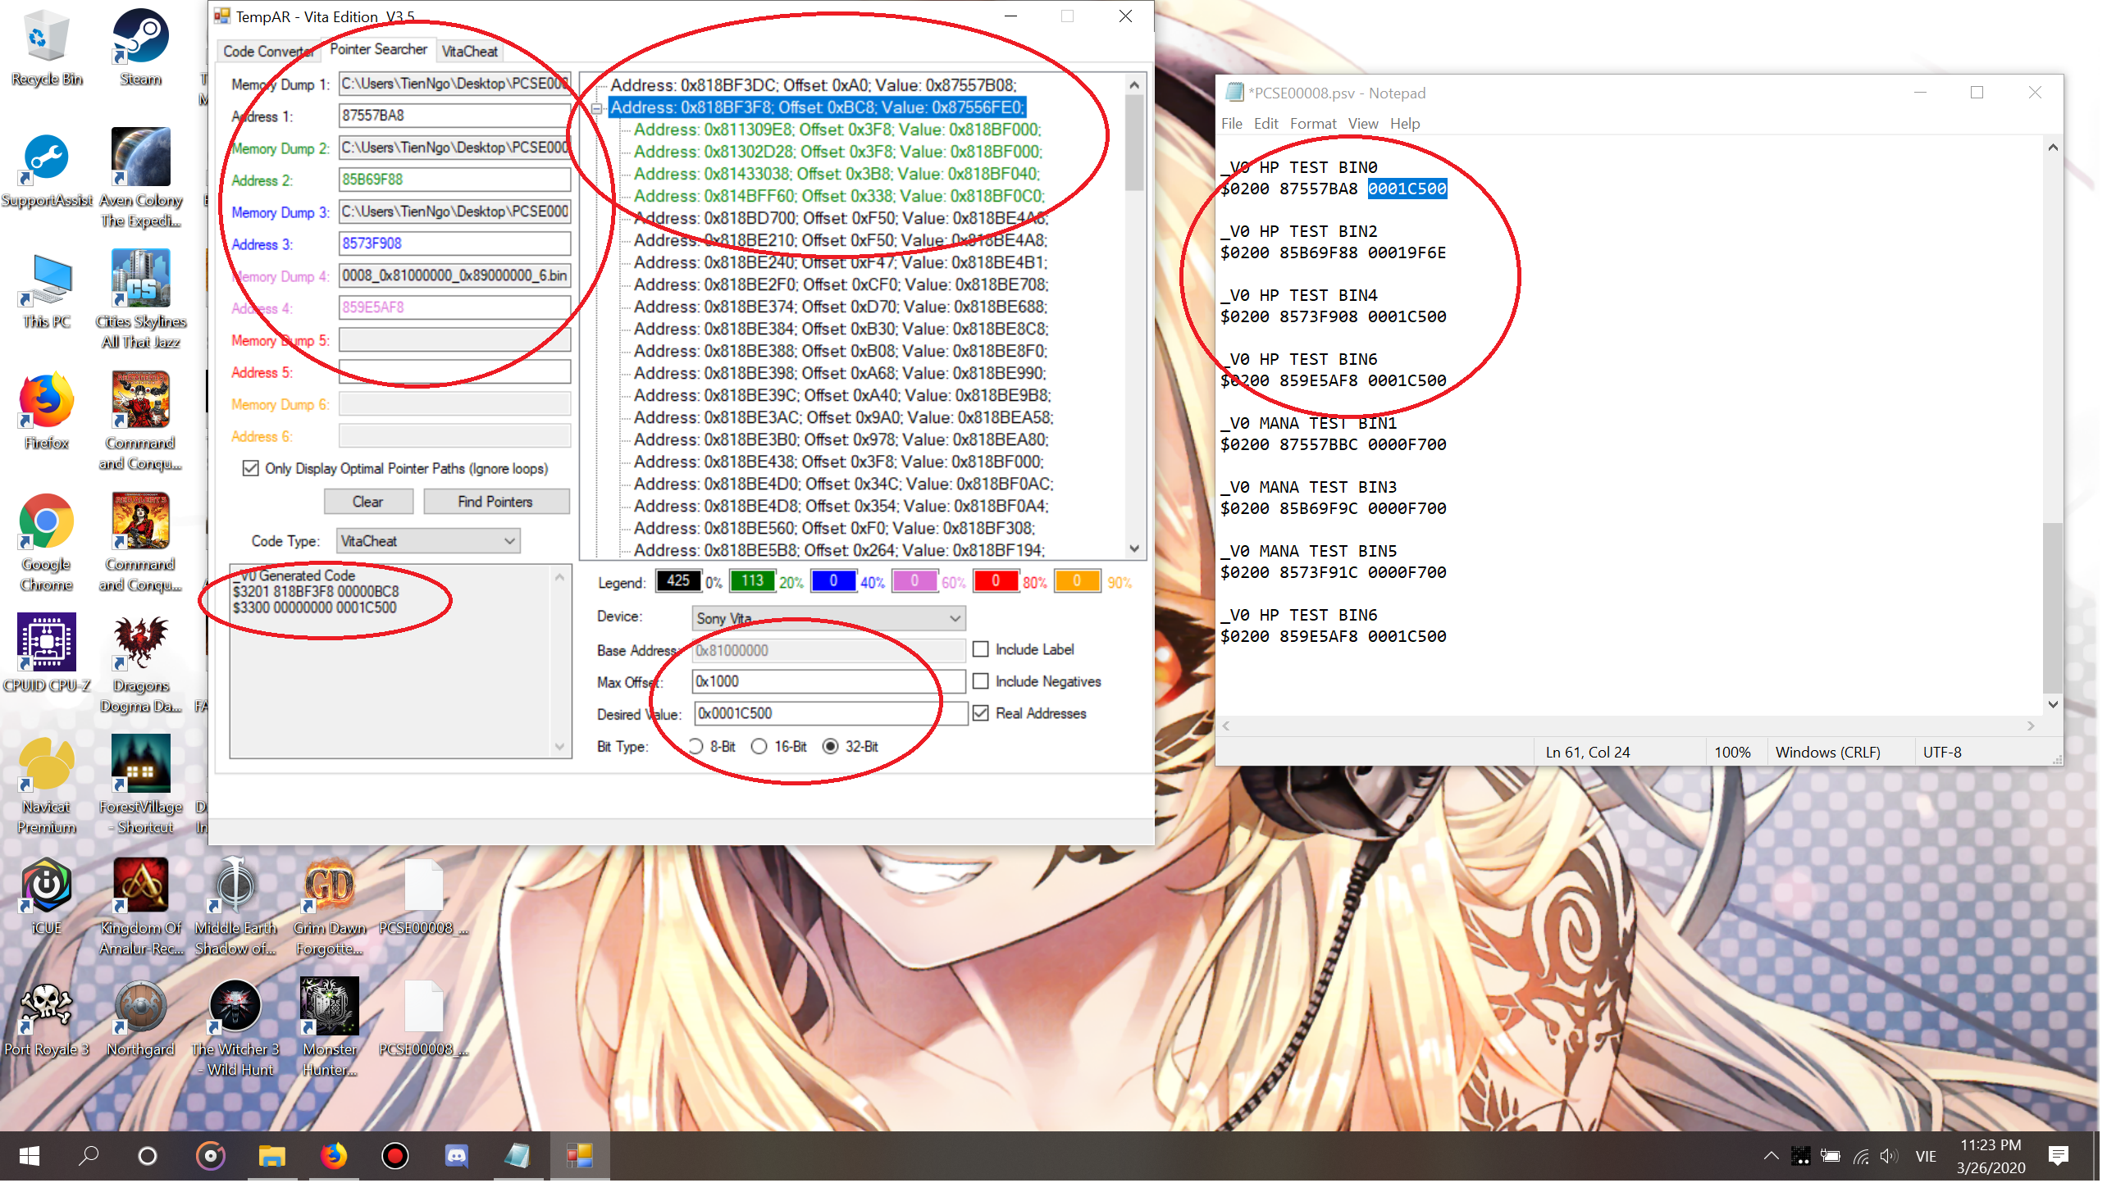Open Northgard desktop shortcut

[x=140, y=1020]
